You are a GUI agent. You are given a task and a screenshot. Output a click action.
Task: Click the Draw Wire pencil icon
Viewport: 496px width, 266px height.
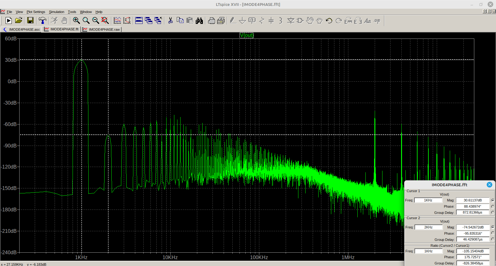point(233,20)
